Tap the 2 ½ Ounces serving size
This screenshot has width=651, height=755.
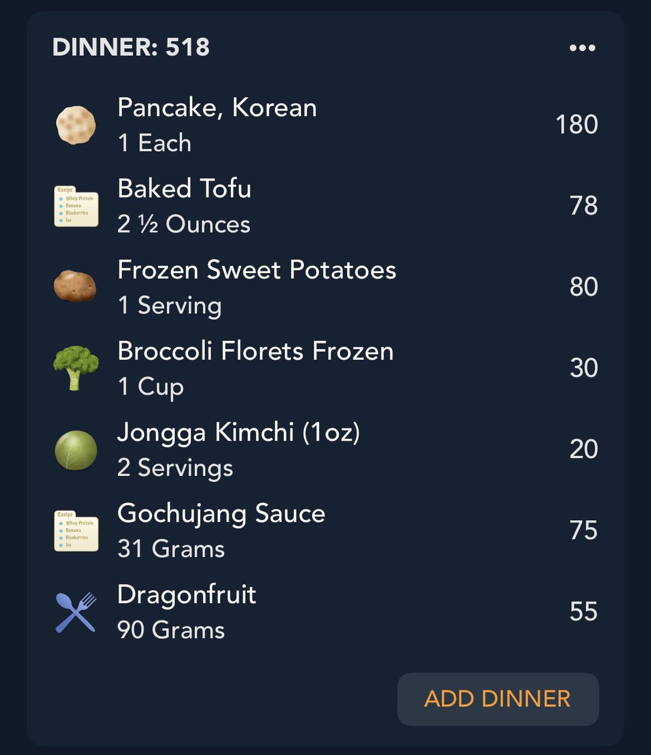pyautogui.click(x=184, y=224)
